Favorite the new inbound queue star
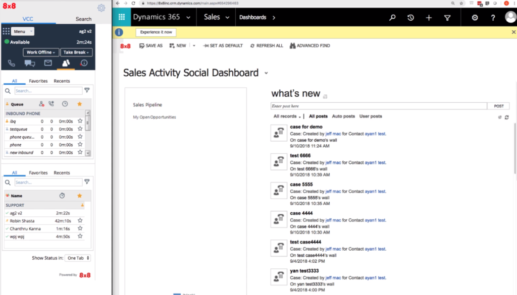The height and width of the screenshot is (295, 517). pos(80,152)
